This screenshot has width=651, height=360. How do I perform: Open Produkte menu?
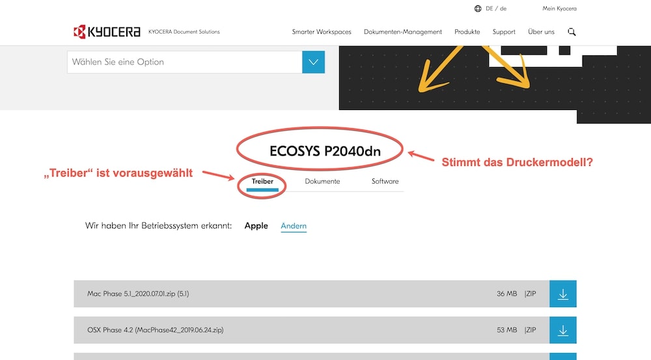[467, 32]
